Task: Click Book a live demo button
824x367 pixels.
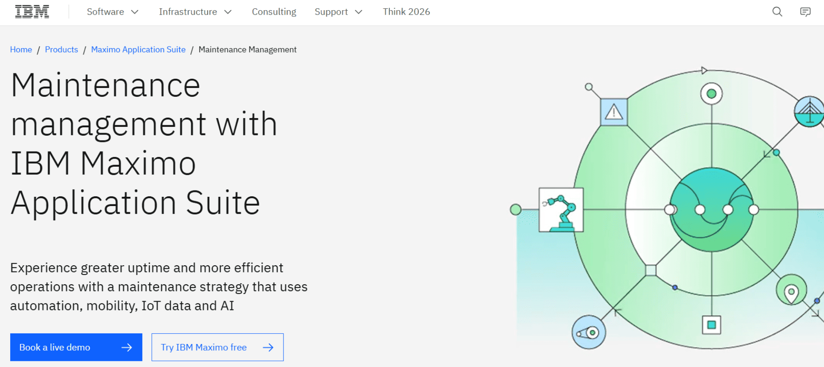Action: point(76,347)
